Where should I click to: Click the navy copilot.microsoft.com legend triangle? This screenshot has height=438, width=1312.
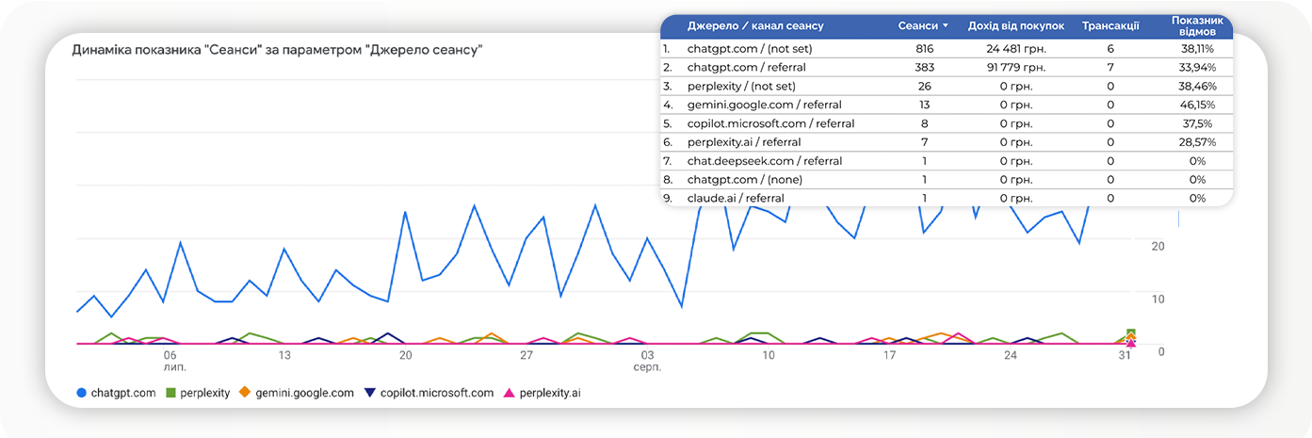tap(370, 393)
